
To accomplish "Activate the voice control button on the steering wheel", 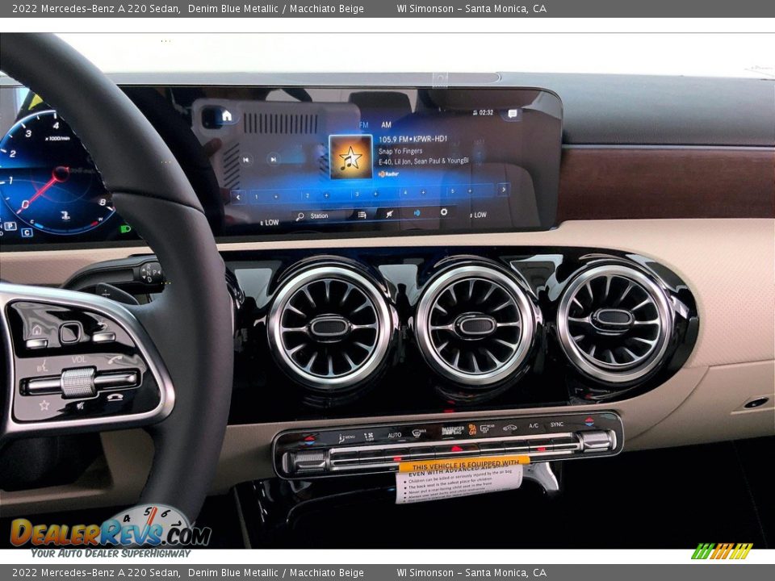I will 43,366.
